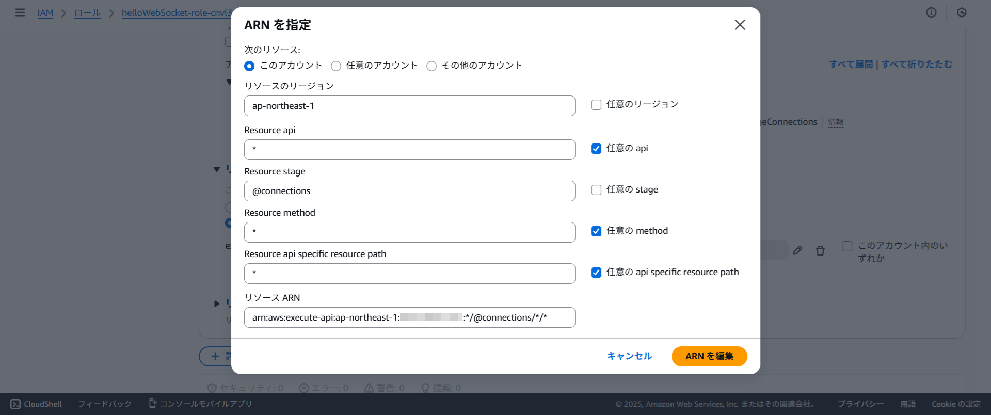This screenshot has height=415, width=991.
Task: Uncheck the 任意の method checkbox
Action: 596,231
